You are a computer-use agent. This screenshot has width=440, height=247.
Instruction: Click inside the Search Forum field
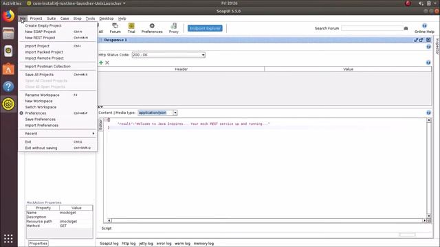point(373,28)
